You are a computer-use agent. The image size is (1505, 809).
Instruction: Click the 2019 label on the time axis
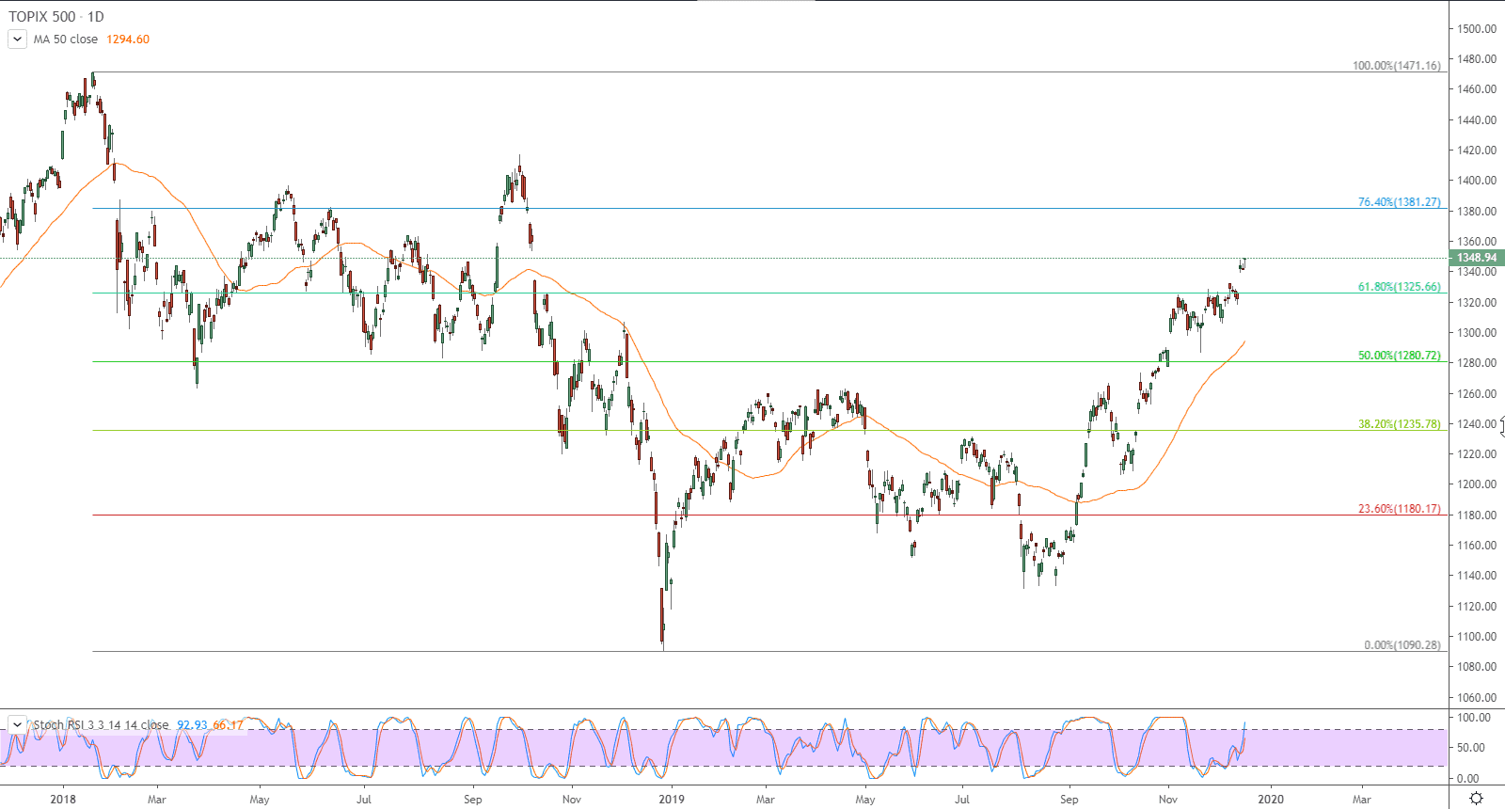(672, 800)
